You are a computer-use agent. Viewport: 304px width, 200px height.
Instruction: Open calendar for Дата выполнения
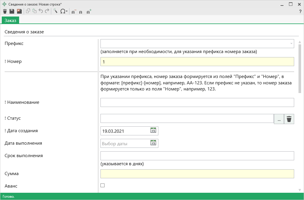click(x=153, y=143)
